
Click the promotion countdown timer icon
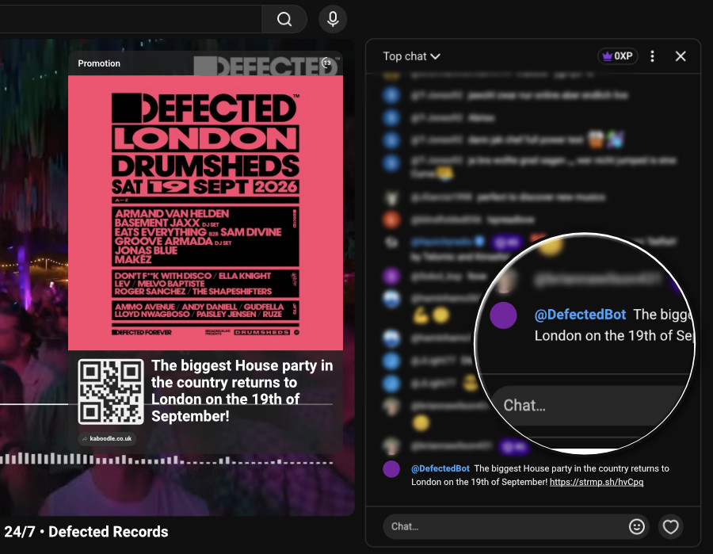point(327,63)
